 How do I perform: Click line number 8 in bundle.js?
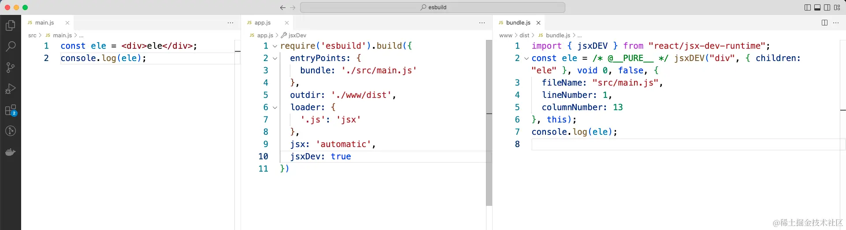(x=517, y=144)
